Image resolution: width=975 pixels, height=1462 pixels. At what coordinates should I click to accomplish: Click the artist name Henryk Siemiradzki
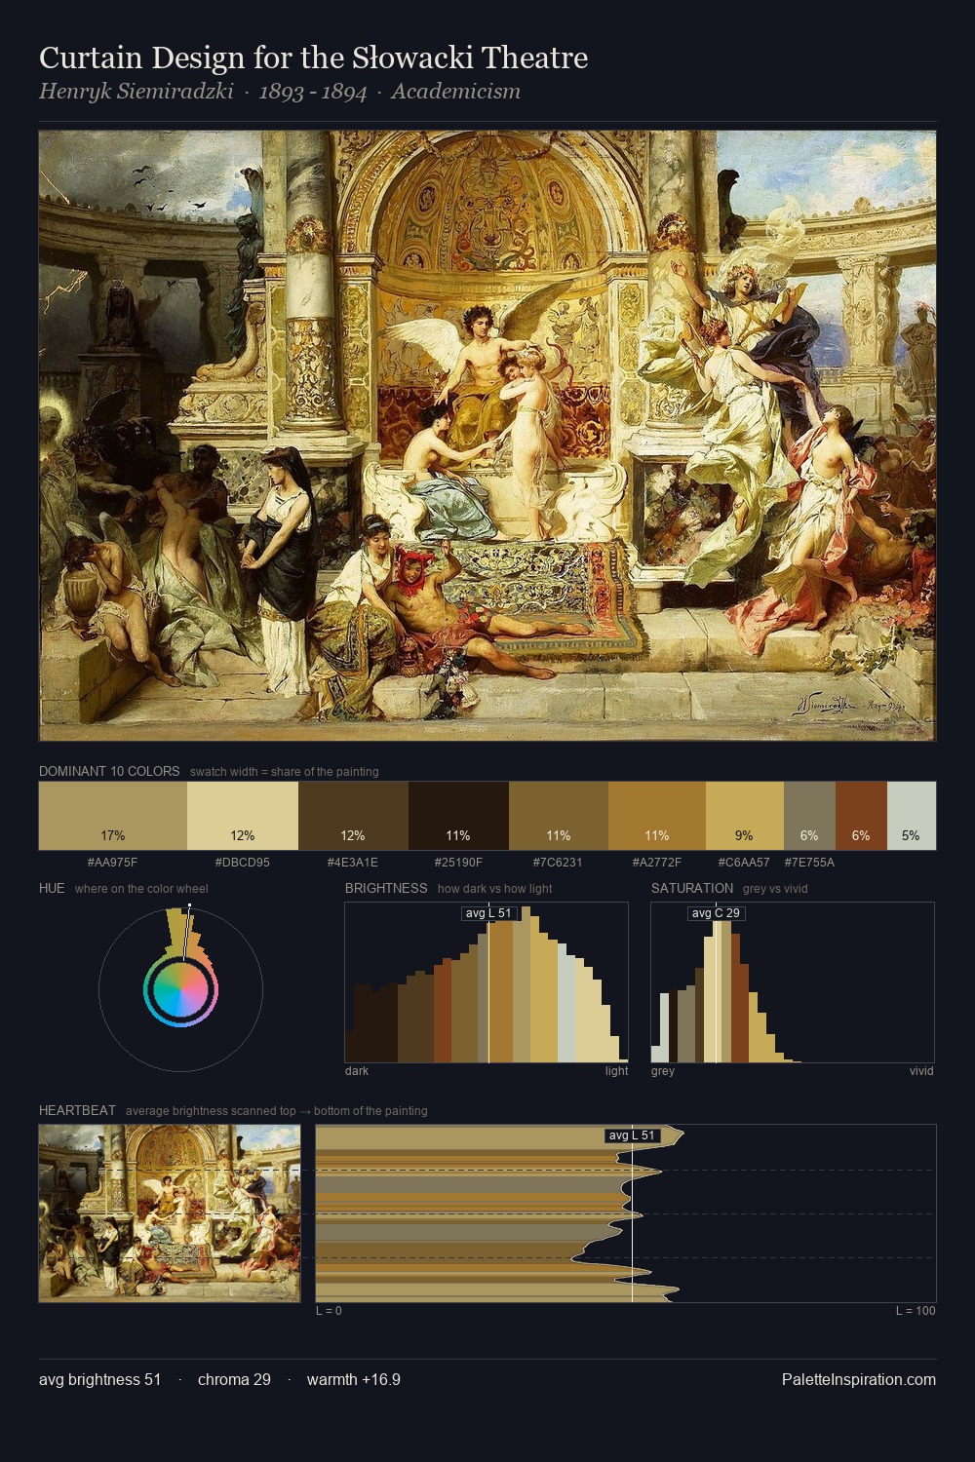click(x=136, y=92)
